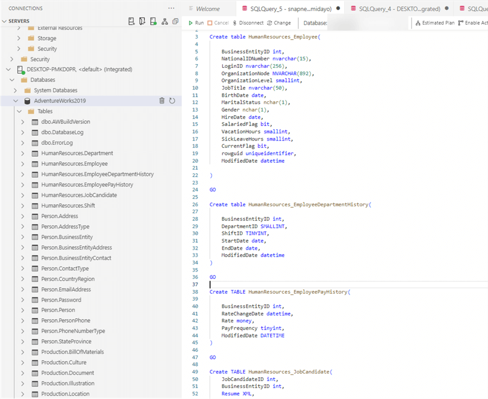Click the New Query icon in Servers header
The width and height of the screenshot is (488, 399).
(x=142, y=21)
